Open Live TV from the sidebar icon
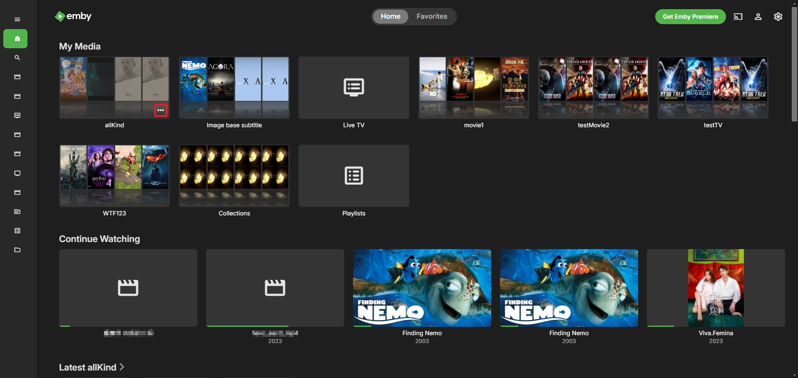 (x=17, y=116)
